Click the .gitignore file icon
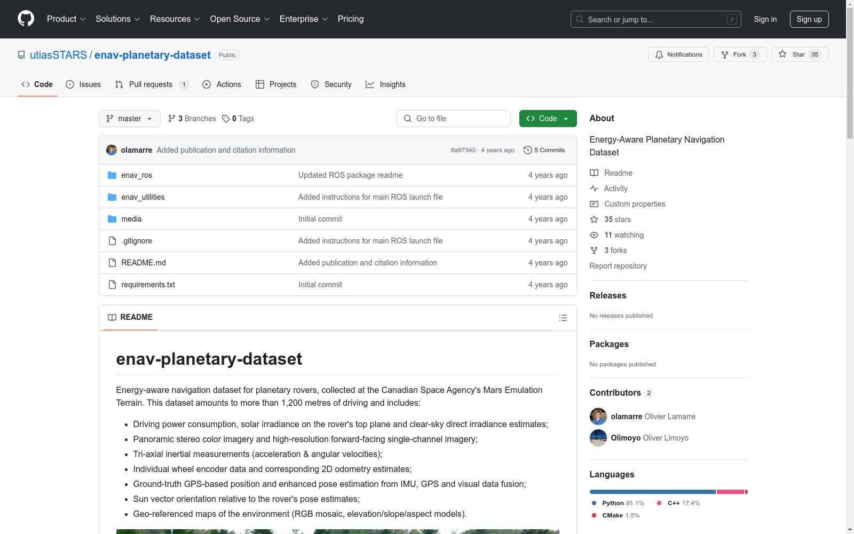Screen dimensions: 854x534 tap(112, 241)
